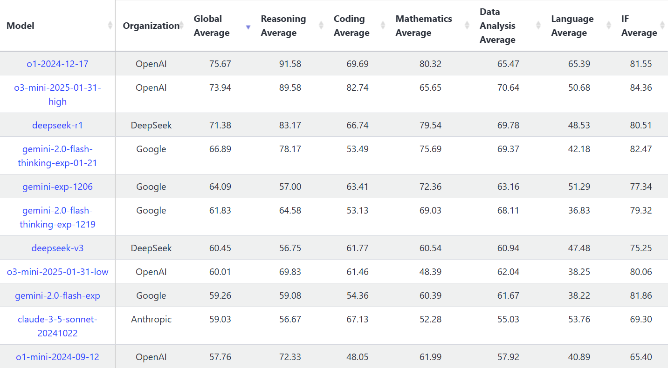Image resolution: width=668 pixels, height=368 pixels.
Task: Open the o3-mini-2025-01-31-high model link
Action: click(57, 94)
